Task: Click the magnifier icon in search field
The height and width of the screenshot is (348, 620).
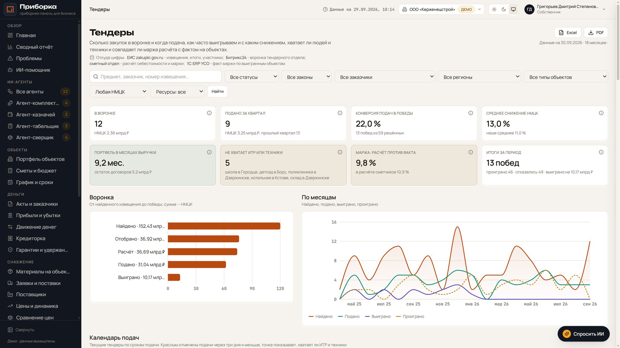Action: (x=96, y=77)
